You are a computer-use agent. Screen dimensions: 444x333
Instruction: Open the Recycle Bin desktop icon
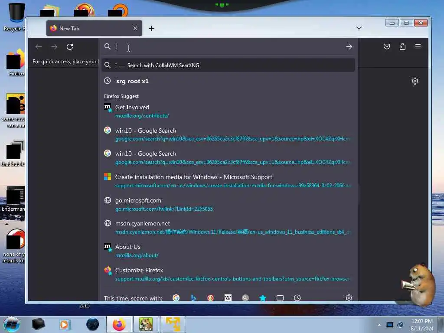coord(13,17)
